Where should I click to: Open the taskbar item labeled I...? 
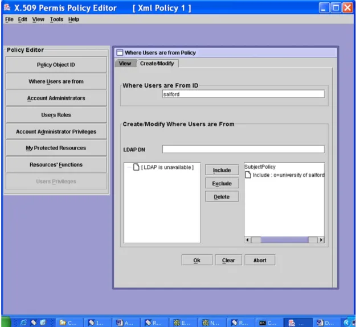pyautogui.click(x=97, y=322)
